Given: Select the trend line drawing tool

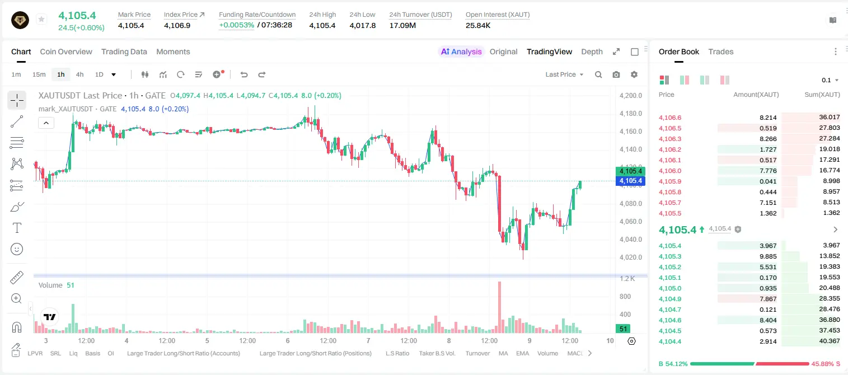Looking at the screenshot, I should pos(17,121).
